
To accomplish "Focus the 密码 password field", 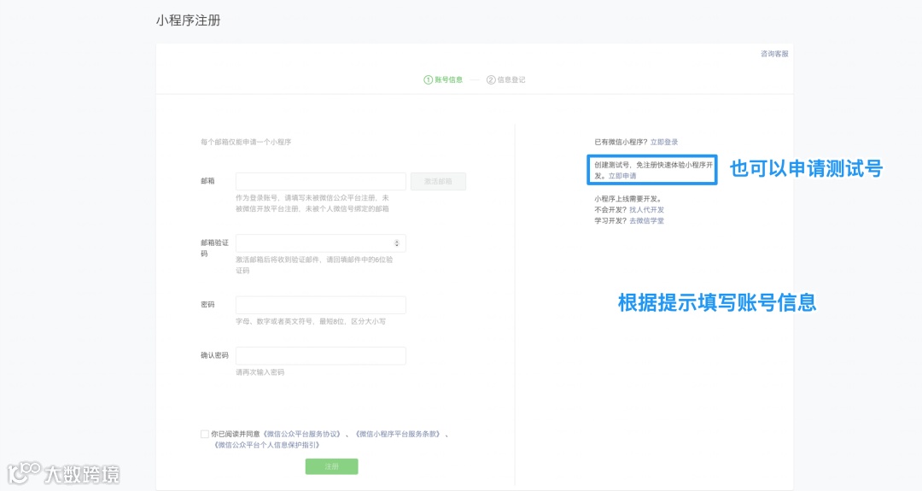I will click(x=320, y=305).
